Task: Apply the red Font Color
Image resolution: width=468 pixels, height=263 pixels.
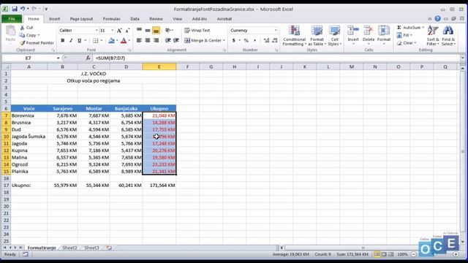Action: (x=124, y=40)
